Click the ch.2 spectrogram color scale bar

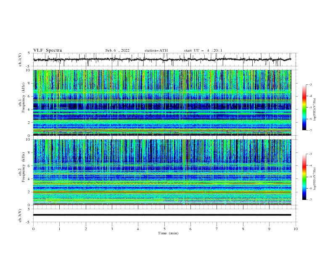point(304,177)
